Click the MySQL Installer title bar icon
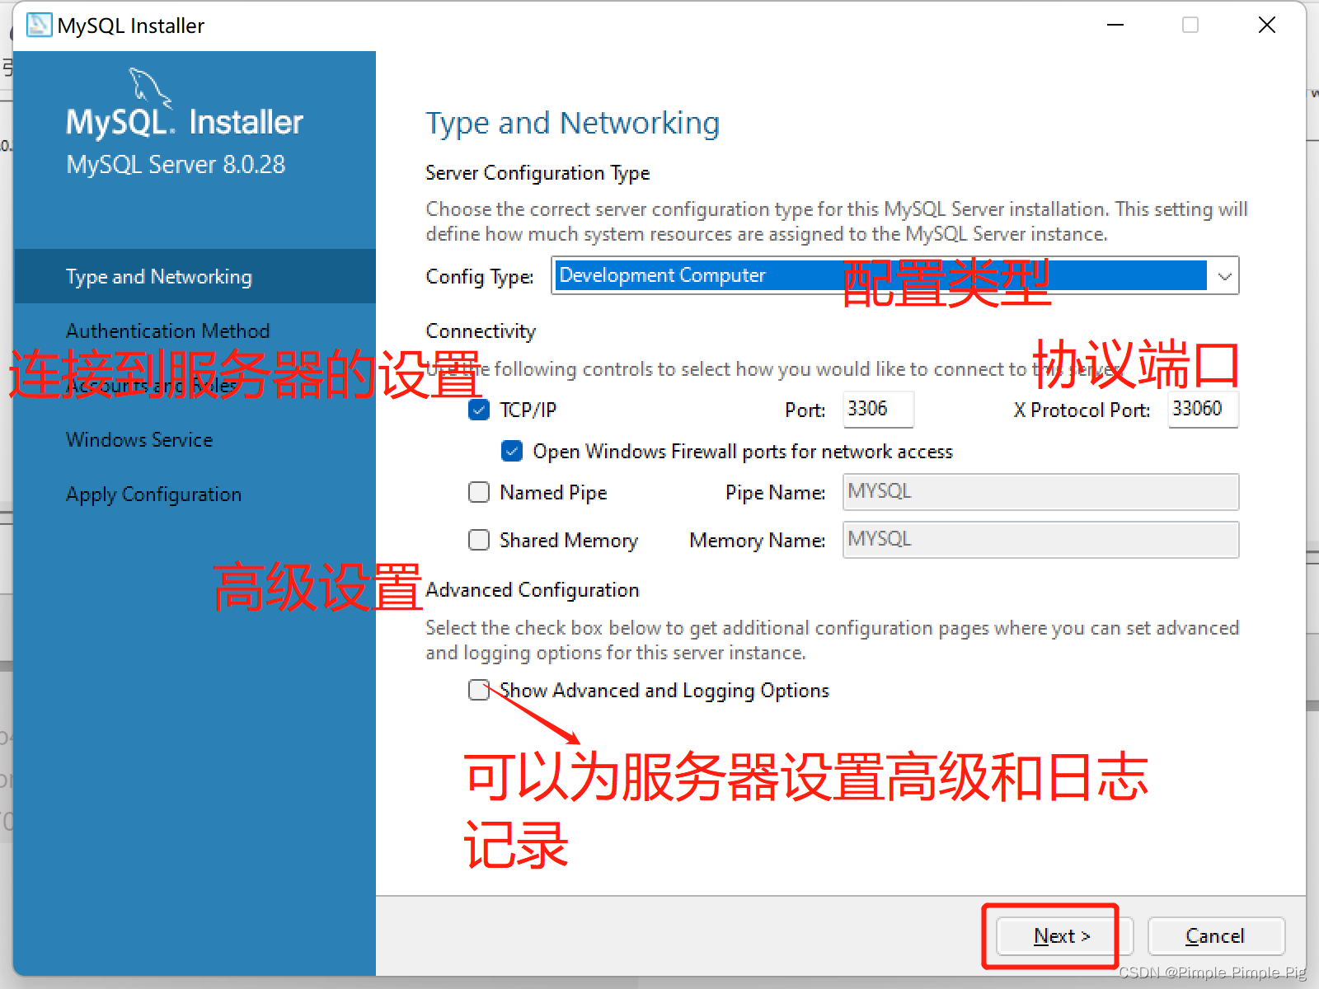1319x989 pixels. [39, 26]
